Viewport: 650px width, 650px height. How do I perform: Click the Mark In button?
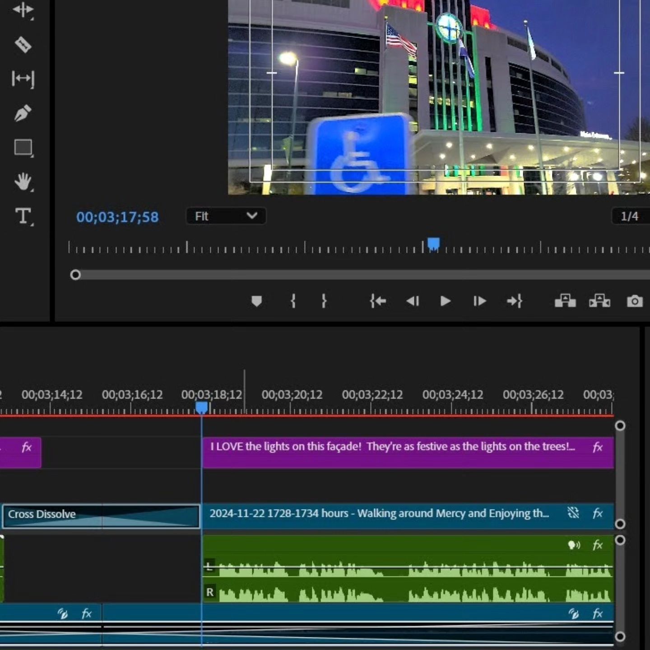[x=293, y=301]
